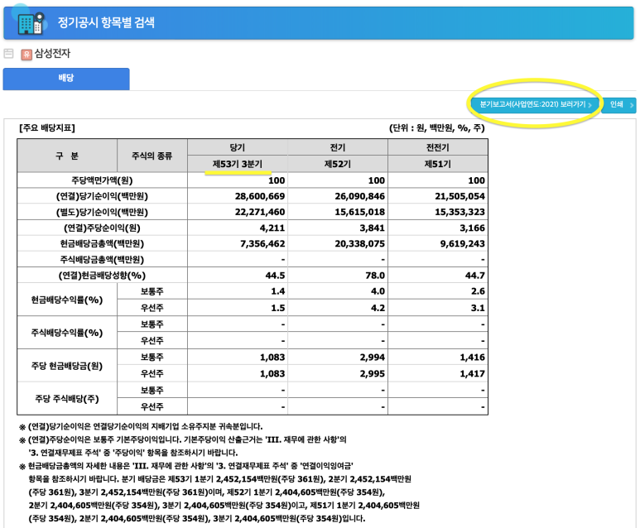The height and width of the screenshot is (528, 640).
Task: Click the 9,619,243 value
Action: pyautogui.click(x=463, y=244)
